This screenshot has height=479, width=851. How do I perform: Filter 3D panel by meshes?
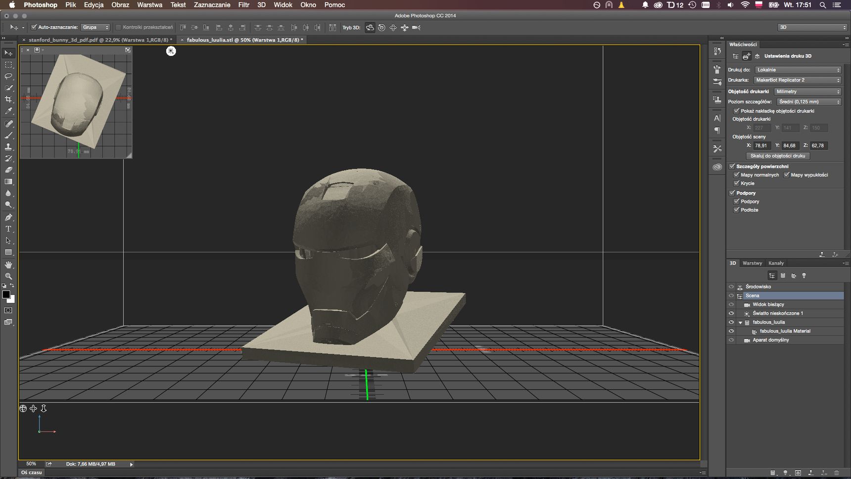783,276
